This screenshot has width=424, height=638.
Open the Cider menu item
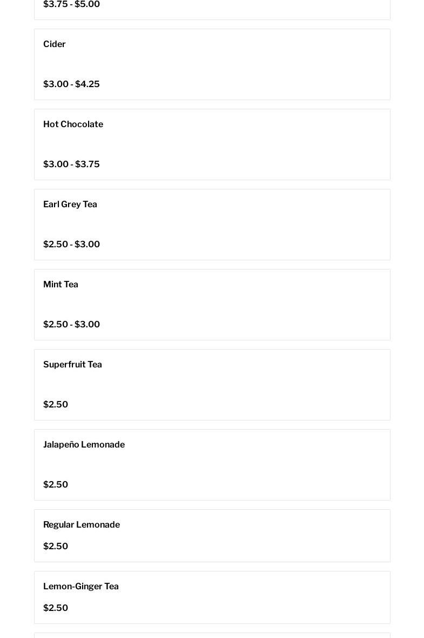tap(55, 44)
